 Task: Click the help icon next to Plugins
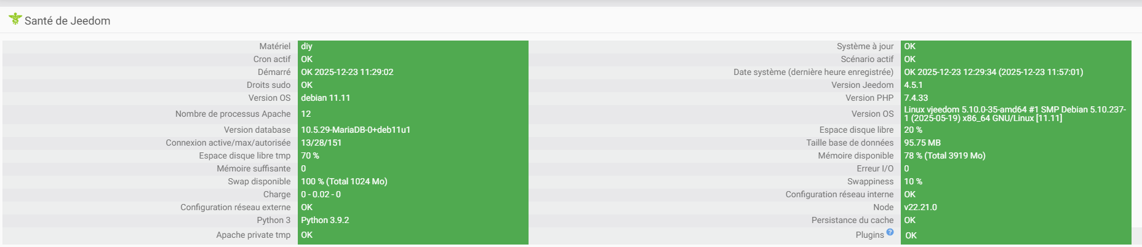click(x=890, y=232)
